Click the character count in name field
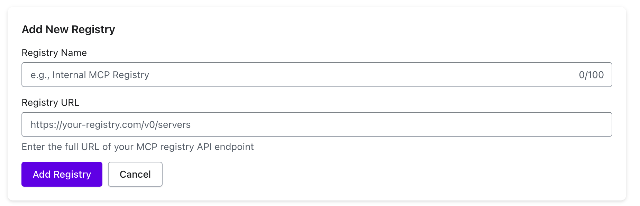This screenshot has height=206, width=640. click(591, 75)
